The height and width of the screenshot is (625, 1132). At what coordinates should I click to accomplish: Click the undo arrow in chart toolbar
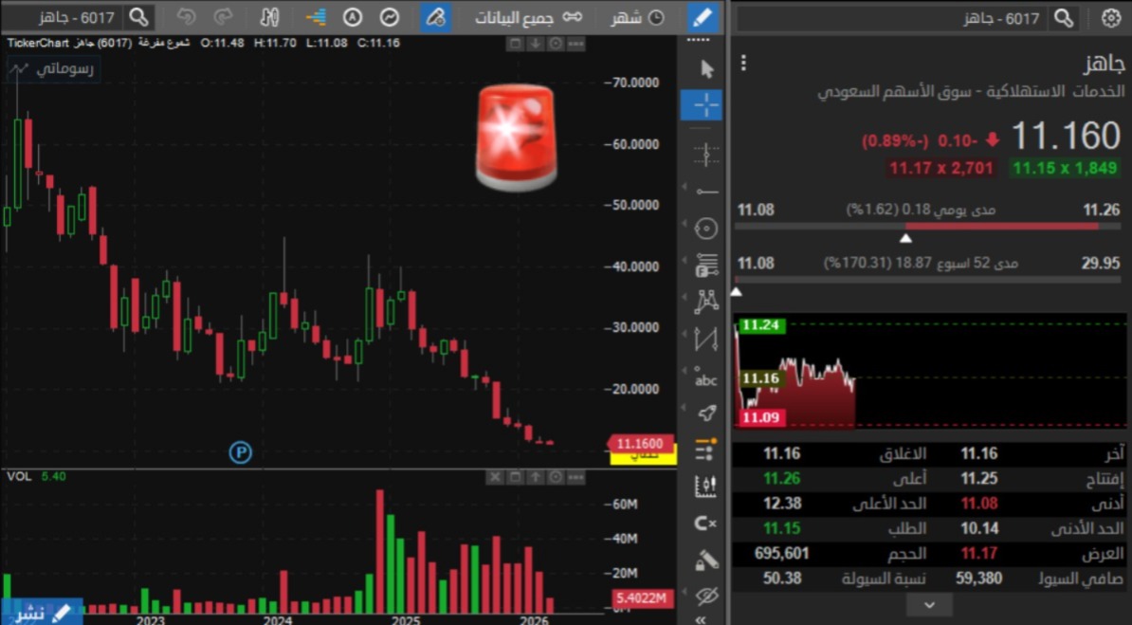(x=186, y=17)
